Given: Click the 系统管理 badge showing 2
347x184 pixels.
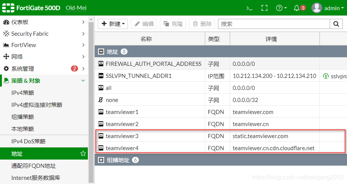Looking at the screenshot, I should pyautogui.click(x=74, y=68).
